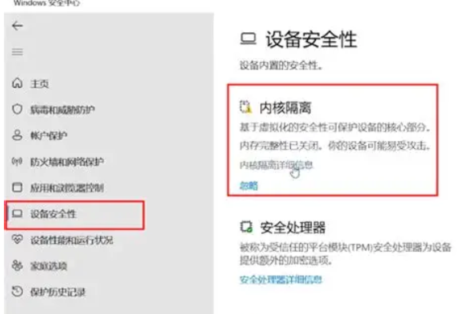This screenshot has height=314, width=476.
Task: Select 防火墙和网络保护 menu item
Action: 67,162
